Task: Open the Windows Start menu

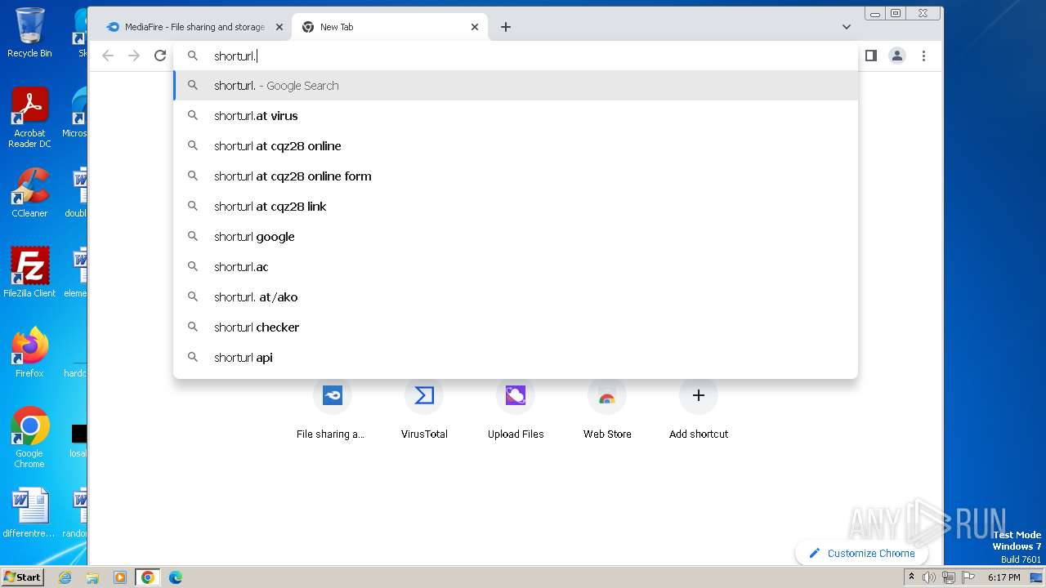Action: point(22,577)
